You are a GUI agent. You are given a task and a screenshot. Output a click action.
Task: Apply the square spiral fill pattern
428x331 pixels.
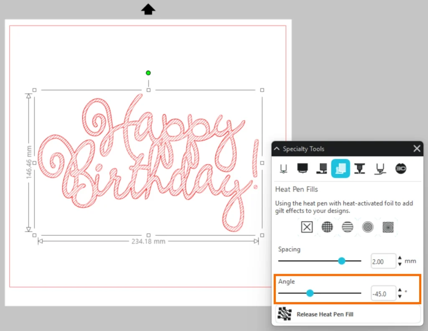click(388, 227)
